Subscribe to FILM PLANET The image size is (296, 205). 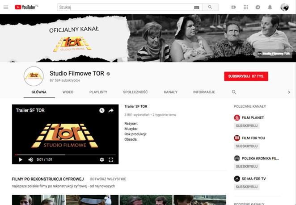click(246, 126)
